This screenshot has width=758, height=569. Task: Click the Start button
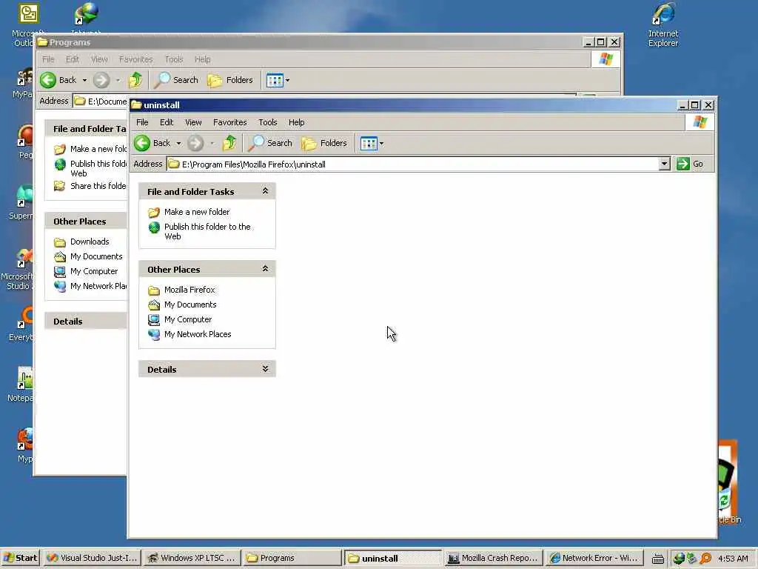pyautogui.click(x=21, y=559)
